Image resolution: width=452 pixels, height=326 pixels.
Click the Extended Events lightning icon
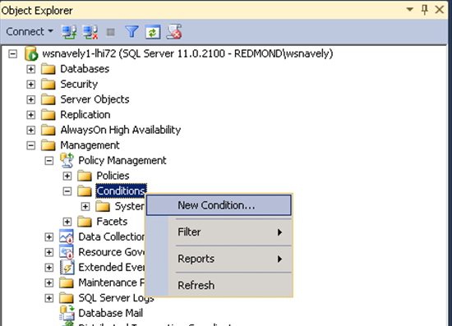tap(67, 267)
